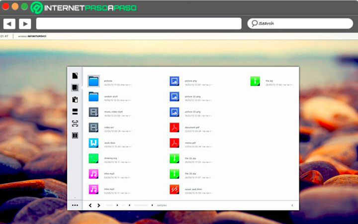
Task: Go to Documents in the breadcrumb path
Action: (140, 205)
